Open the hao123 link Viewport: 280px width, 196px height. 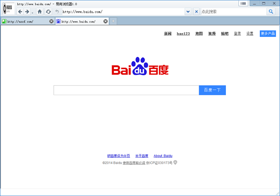(x=183, y=34)
